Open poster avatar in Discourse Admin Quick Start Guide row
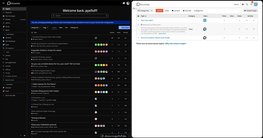The width and height of the screenshot is (263, 138). point(205,38)
